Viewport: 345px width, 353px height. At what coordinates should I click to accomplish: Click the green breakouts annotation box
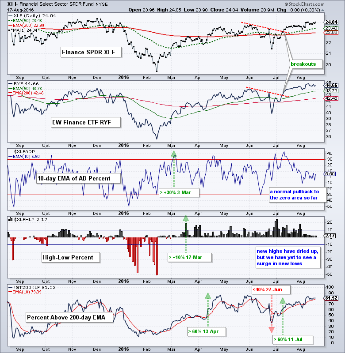306,64
